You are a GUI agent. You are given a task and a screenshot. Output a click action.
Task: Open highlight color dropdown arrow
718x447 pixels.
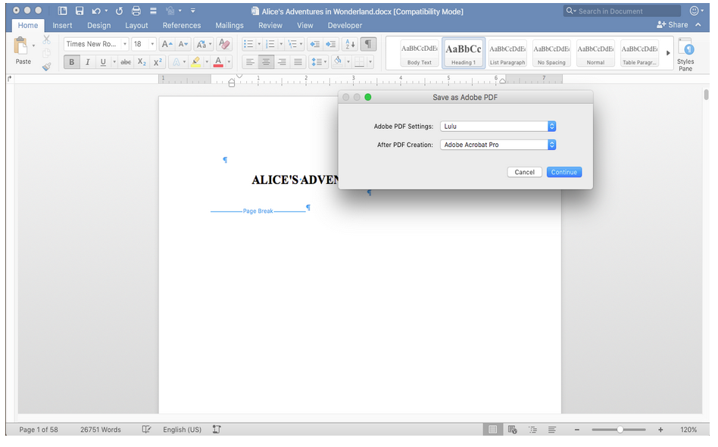pos(207,62)
